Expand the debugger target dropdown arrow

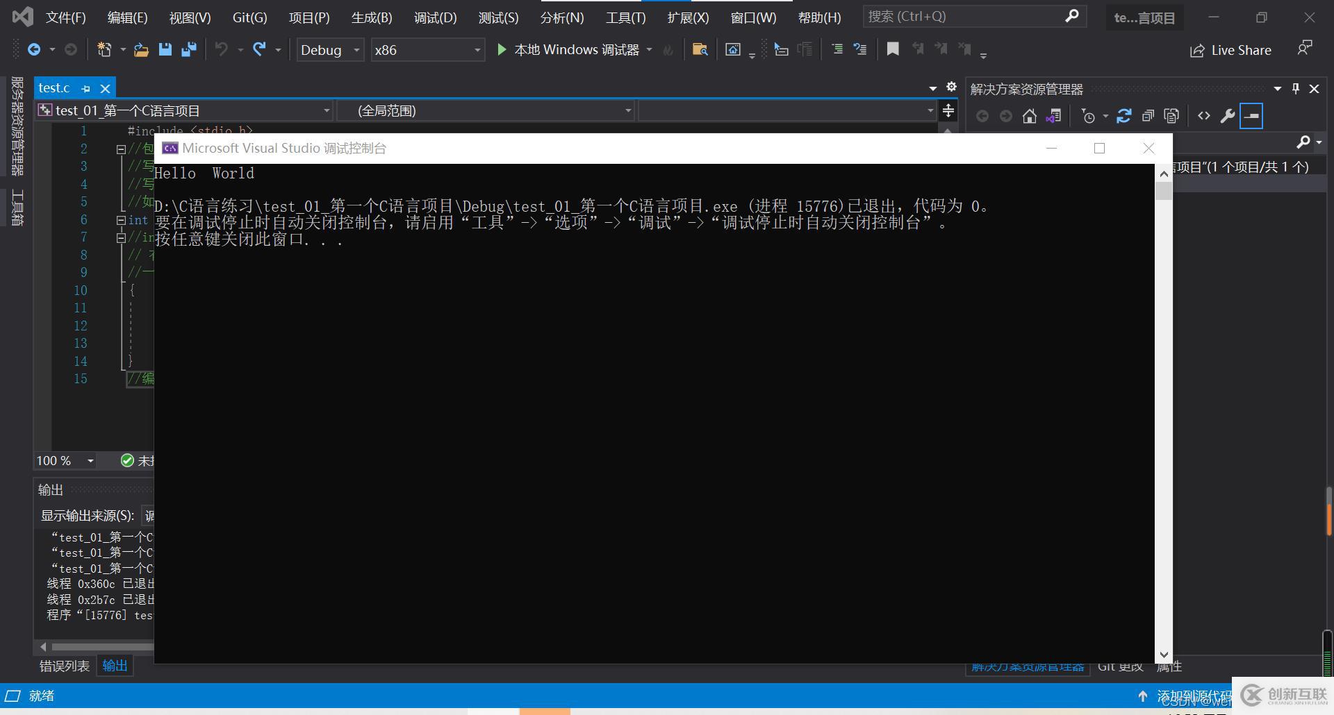coord(650,49)
